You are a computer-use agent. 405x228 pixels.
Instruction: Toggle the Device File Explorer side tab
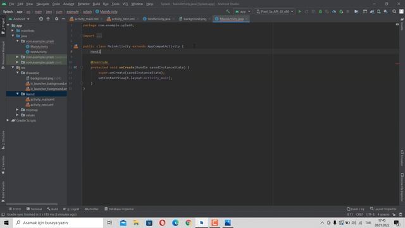pos(402,187)
